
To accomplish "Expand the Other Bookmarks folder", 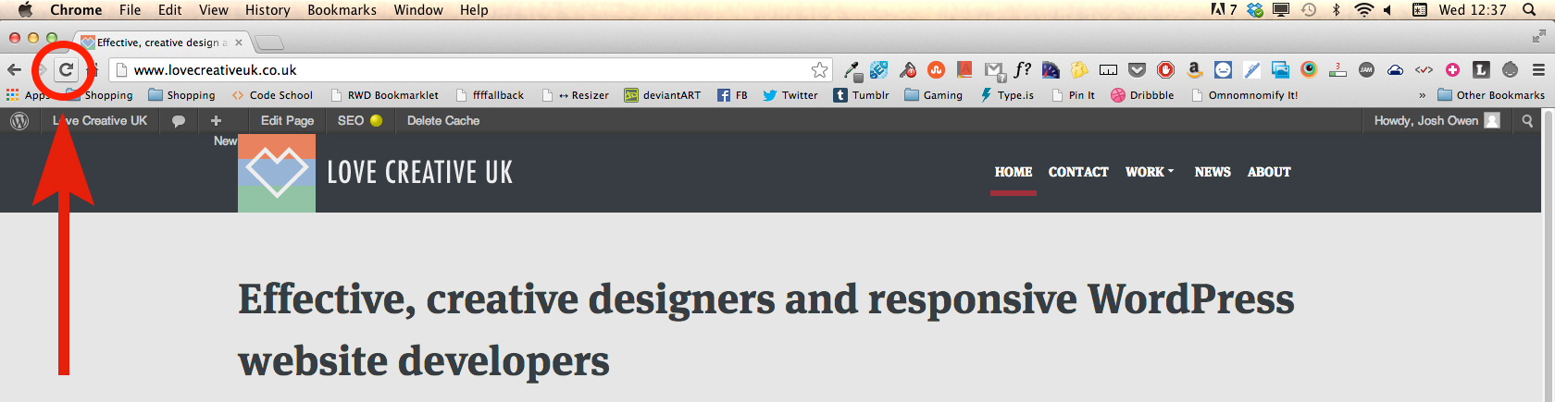I will pos(1490,95).
